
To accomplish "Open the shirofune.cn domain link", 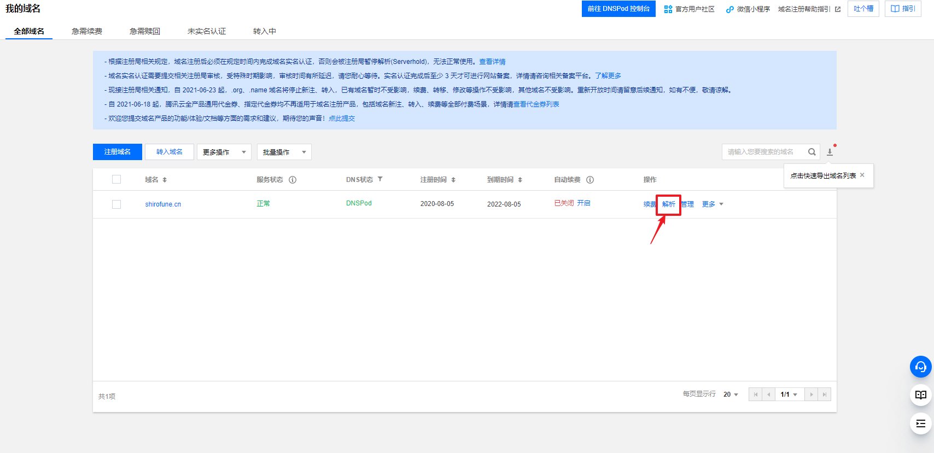I will click(x=163, y=204).
